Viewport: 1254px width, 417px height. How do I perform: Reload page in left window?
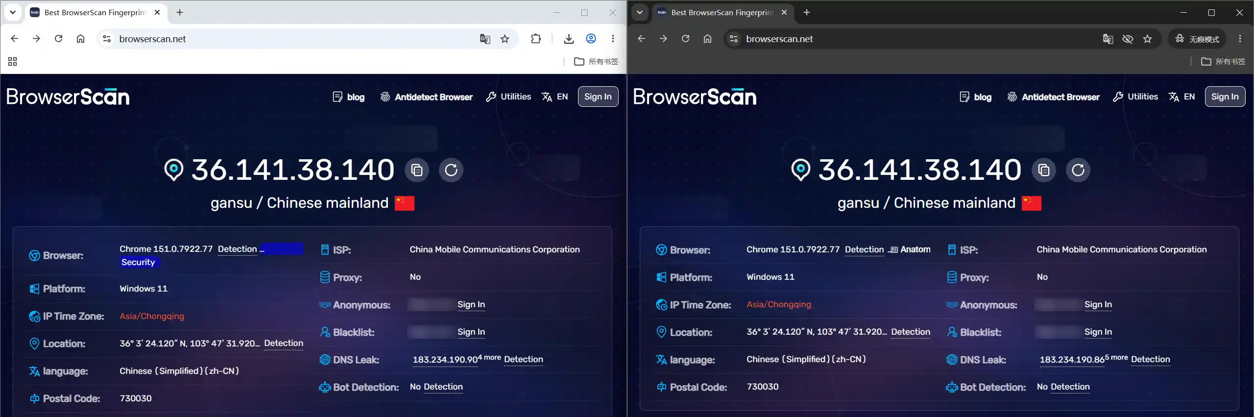(58, 39)
